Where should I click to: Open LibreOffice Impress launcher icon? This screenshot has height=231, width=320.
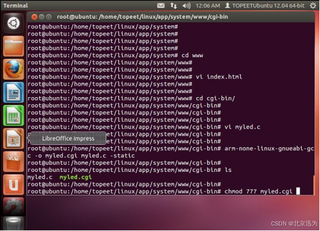13,139
